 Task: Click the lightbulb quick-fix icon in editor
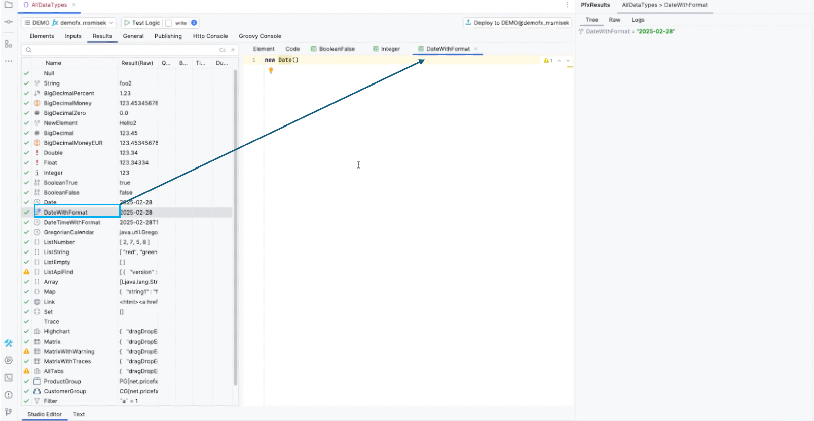(271, 71)
